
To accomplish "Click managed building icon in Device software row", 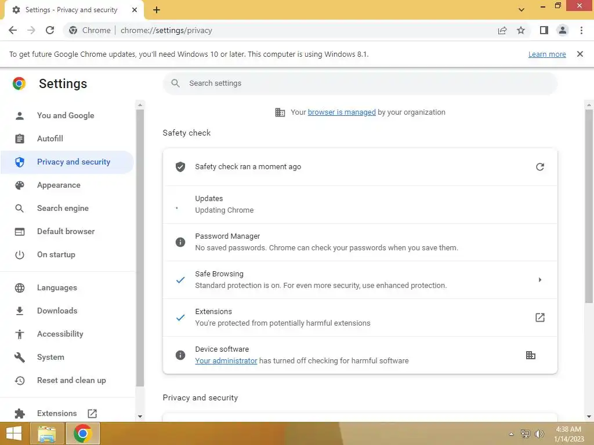I will (531, 355).
